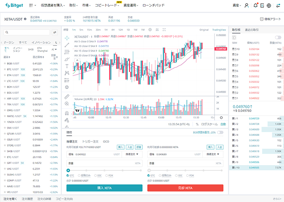Select the crosshair cursor chart tool

(67, 38)
